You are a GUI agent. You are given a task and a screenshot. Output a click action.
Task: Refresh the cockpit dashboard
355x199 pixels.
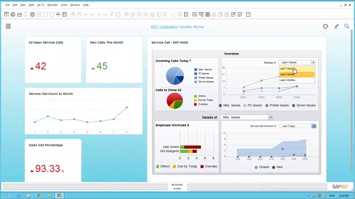pyautogui.click(x=326, y=26)
